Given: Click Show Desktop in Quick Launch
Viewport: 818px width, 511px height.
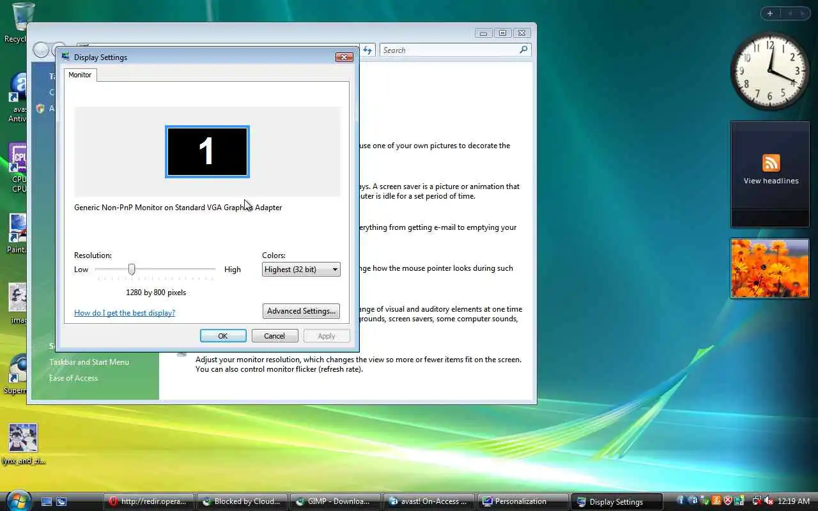Looking at the screenshot, I should pos(47,501).
